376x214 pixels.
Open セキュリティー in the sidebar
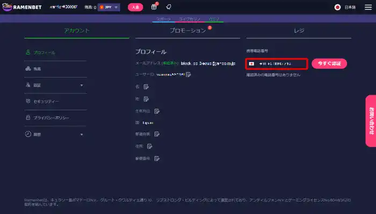point(46,101)
